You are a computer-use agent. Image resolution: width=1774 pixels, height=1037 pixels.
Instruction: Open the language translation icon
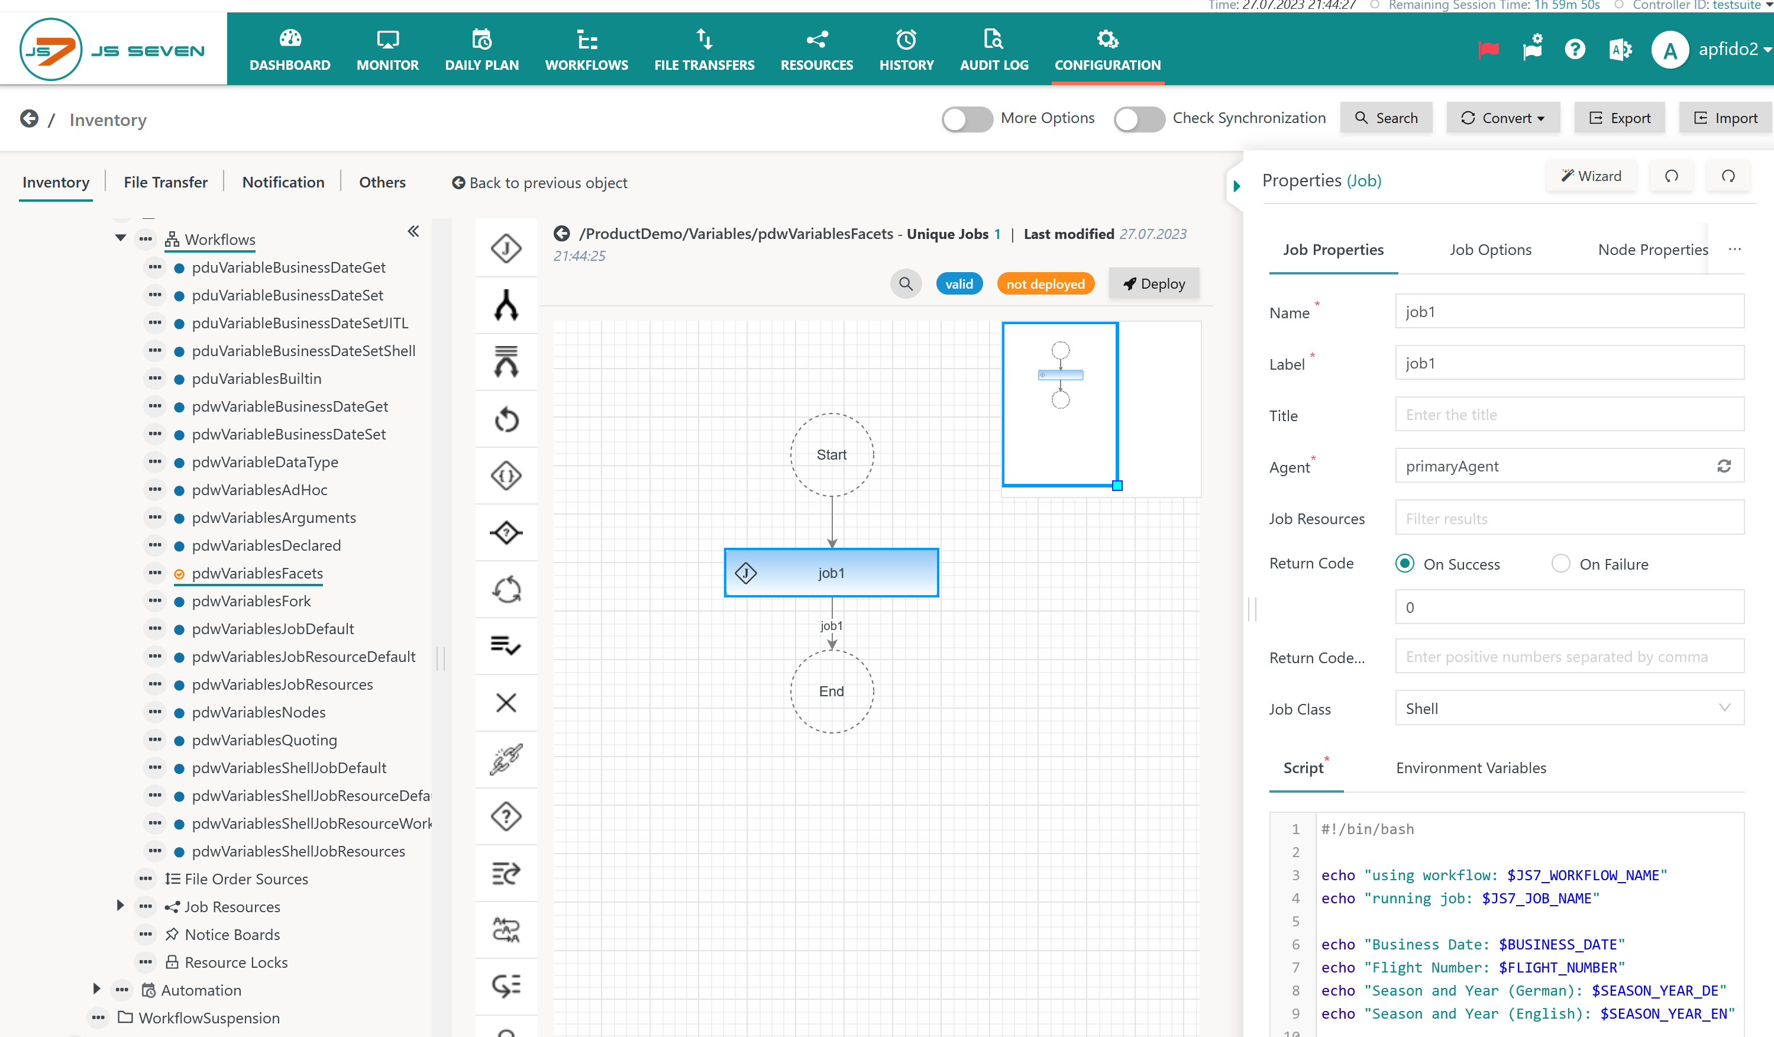(x=1620, y=49)
